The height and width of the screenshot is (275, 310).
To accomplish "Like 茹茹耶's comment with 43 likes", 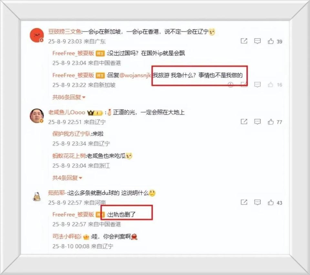I will (x=271, y=202).
